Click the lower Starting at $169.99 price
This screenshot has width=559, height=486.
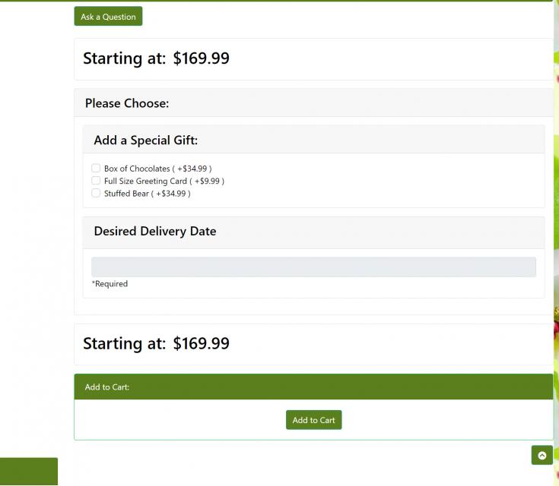(156, 343)
